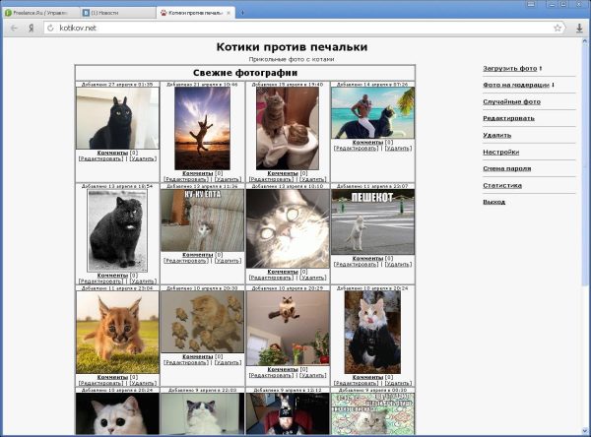591x437 pixels.
Task: Click 'Редактировать' under the black cat sitting photo
Action: click(101, 159)
